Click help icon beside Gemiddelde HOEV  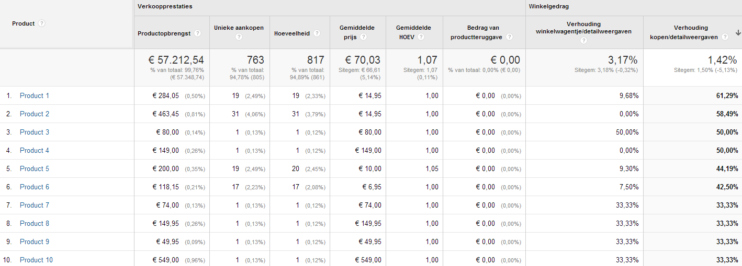pos(421,37)
